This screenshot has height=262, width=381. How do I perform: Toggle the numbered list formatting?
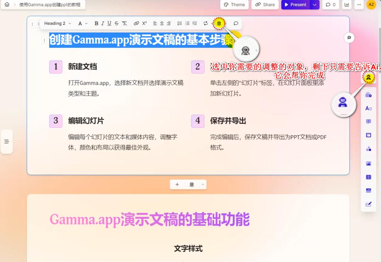click(x=180, y=24)
